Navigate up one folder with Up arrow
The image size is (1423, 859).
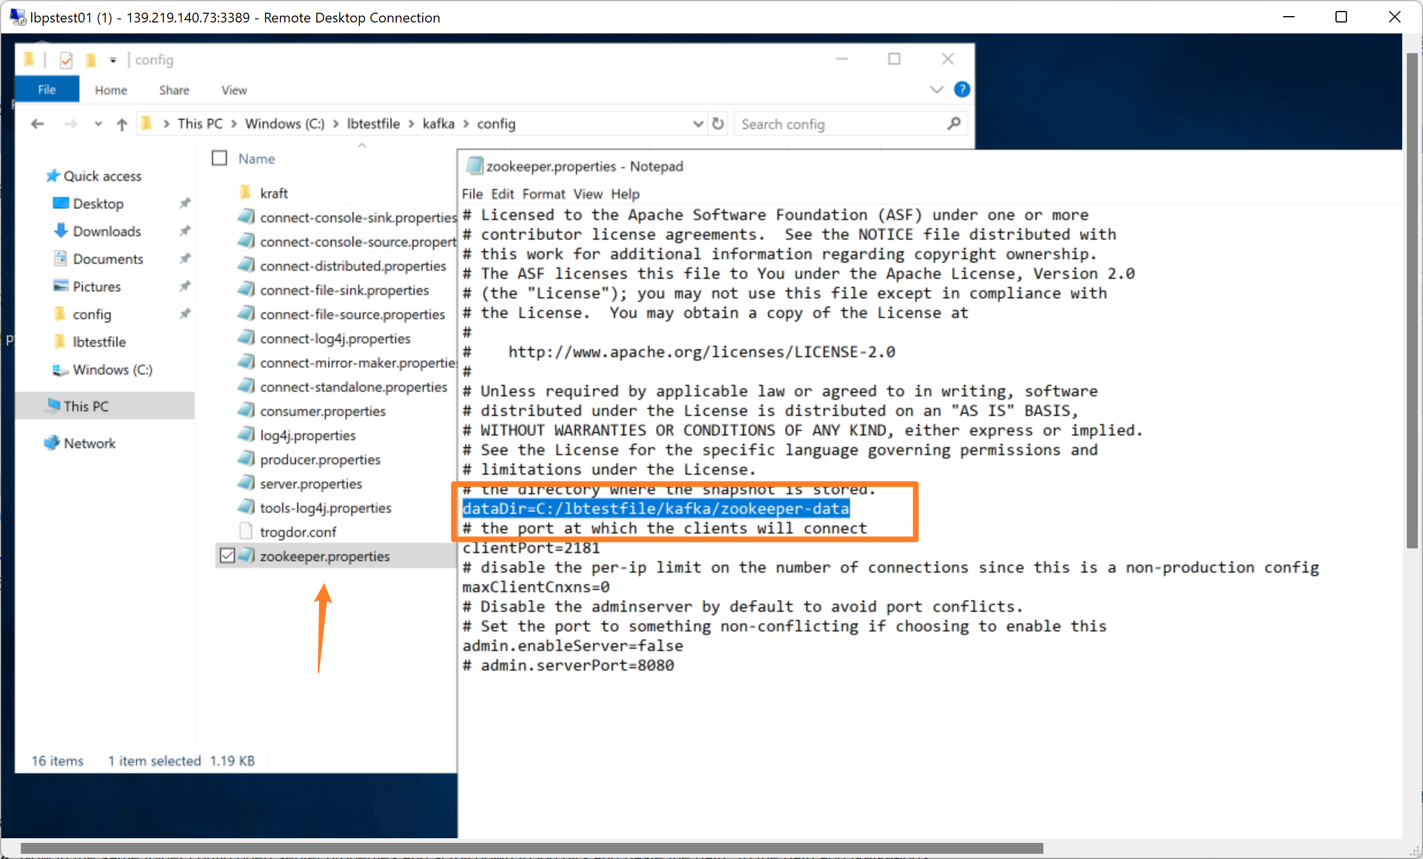point(122,124)
